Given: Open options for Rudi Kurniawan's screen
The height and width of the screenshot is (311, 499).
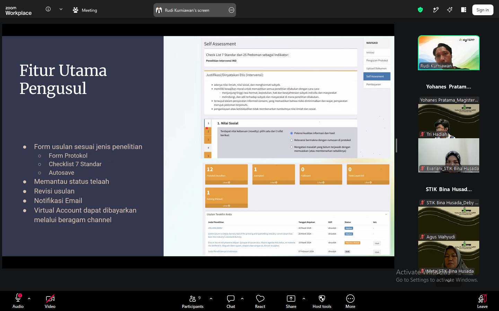Looking at the screenshot, I should [231, 10].
